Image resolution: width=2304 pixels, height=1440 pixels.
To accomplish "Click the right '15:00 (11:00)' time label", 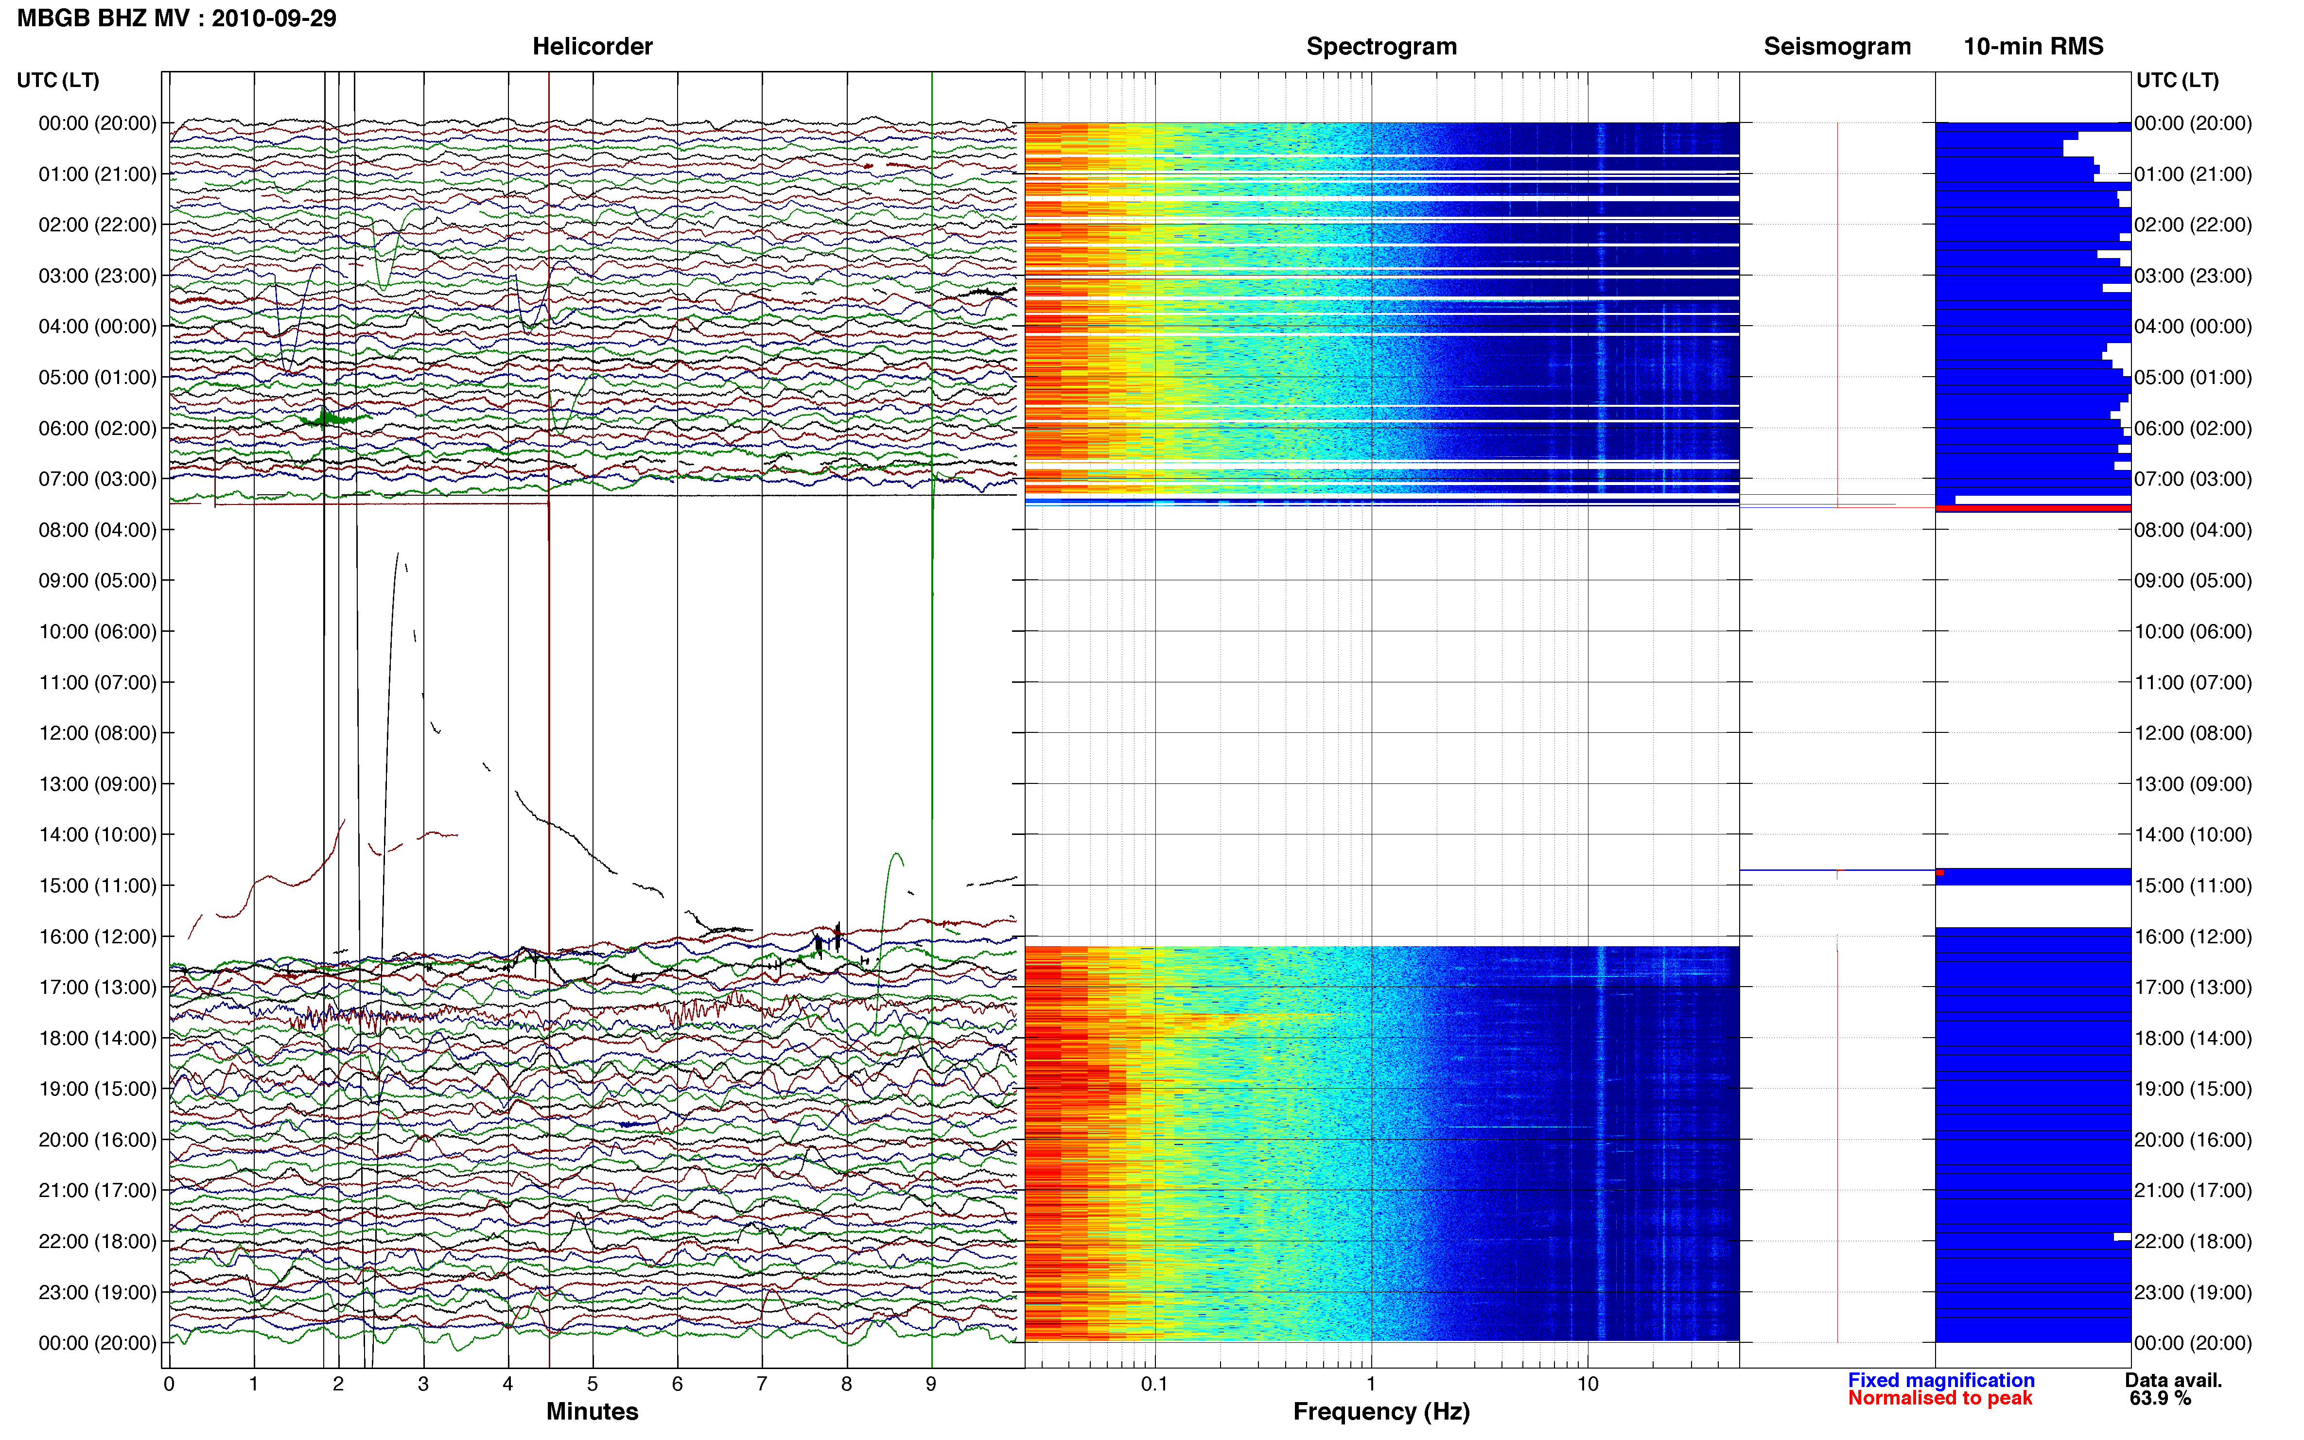I will [2193, 885].
